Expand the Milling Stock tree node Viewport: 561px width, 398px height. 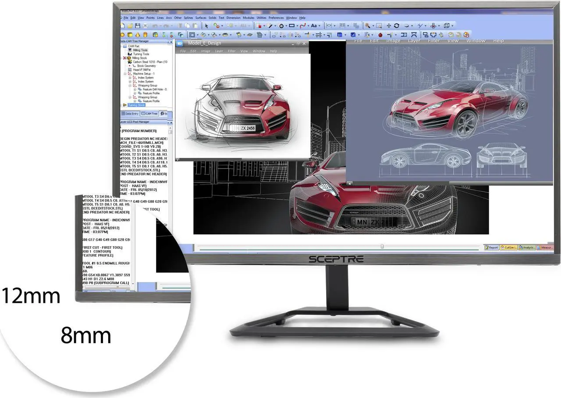pos(121,58)
